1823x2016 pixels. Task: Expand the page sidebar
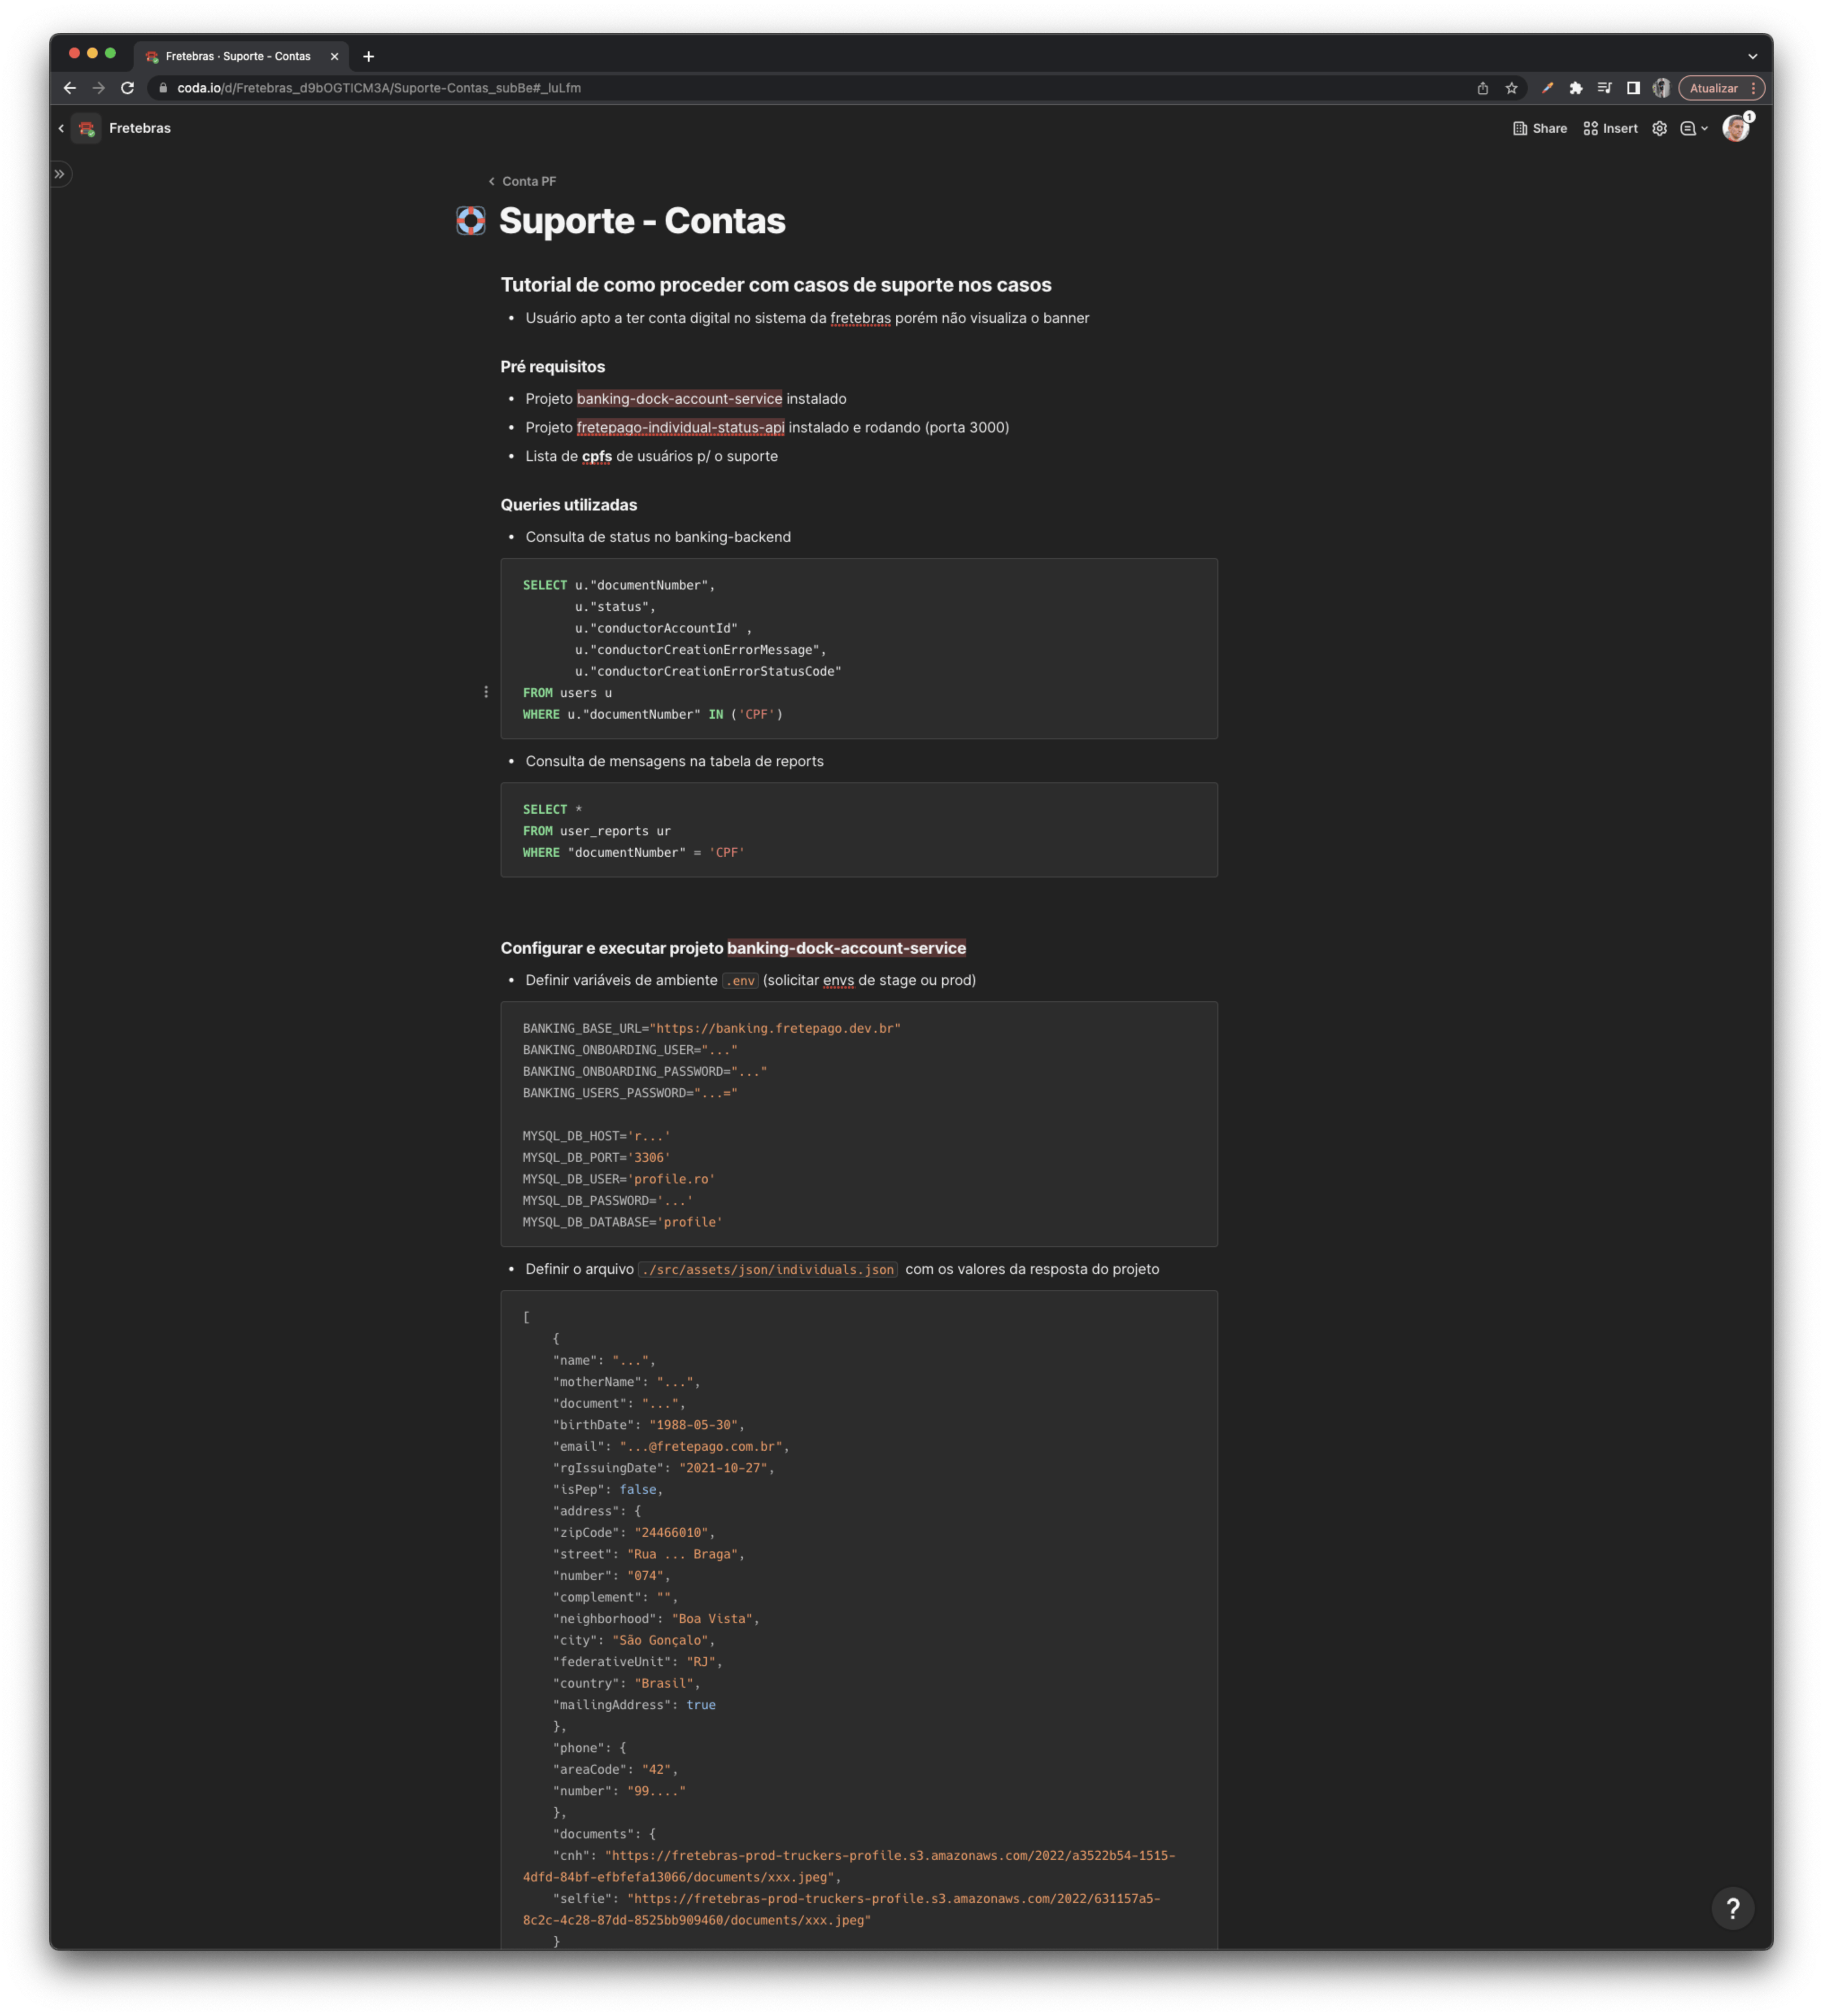pyautogui.click(x=60, y=174)
